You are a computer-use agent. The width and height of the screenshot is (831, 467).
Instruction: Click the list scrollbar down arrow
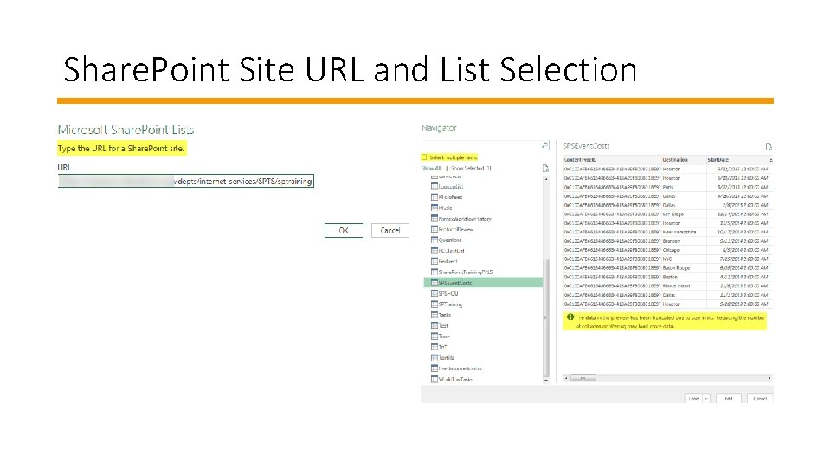tap(546, 381)
